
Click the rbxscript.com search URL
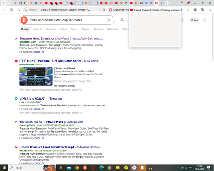click(x=47, y=125)
